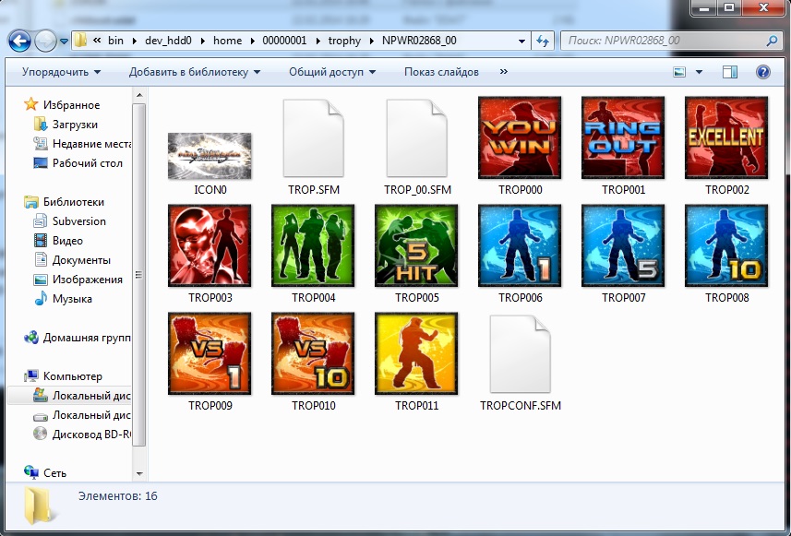Click the refresh button beside address bar

coord(543,41)
